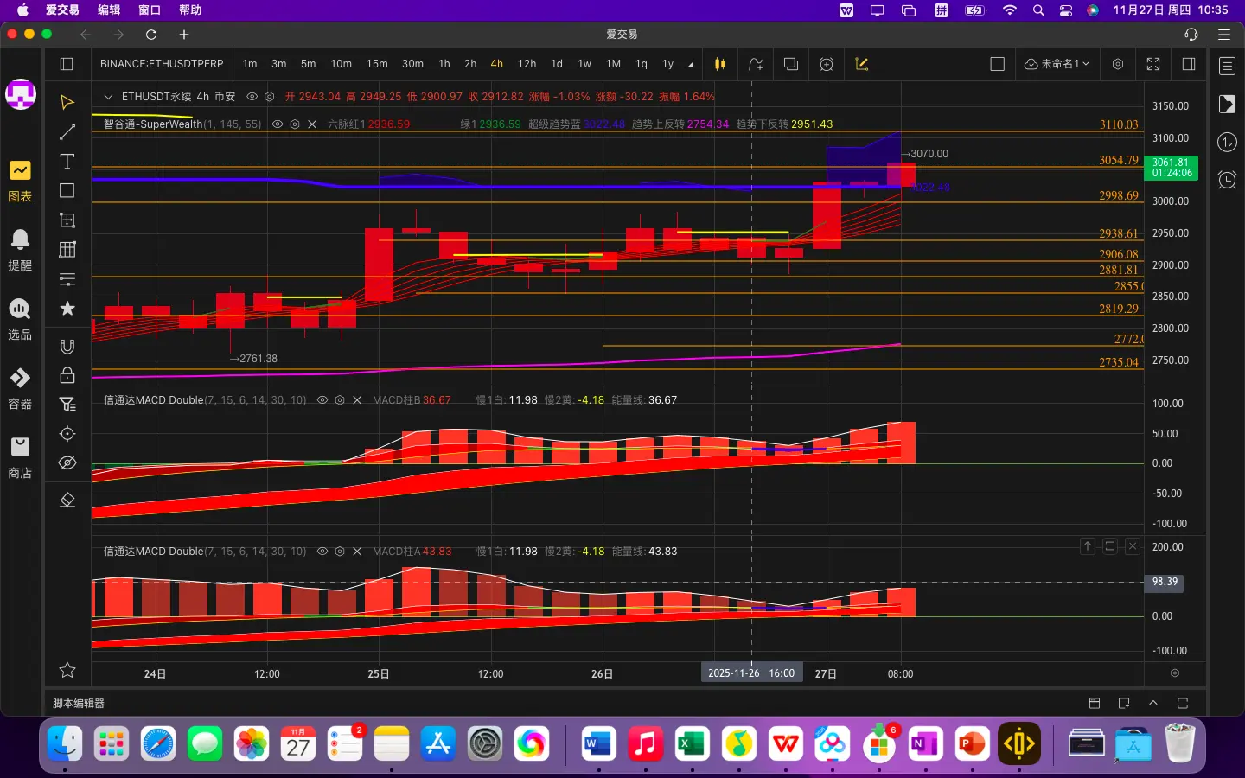This screenshot has width=1245, height=778.
Task: Expand more timeframes dropdown arrow
Action: click(x=691, y=65)
